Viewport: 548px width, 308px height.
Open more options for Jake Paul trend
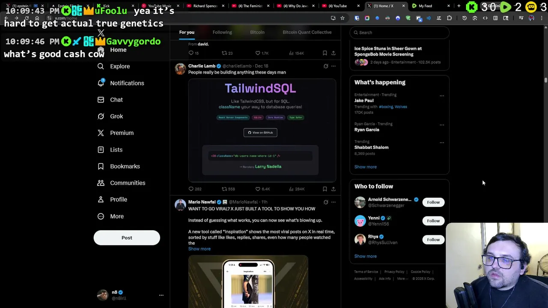[x=442, y=96]
